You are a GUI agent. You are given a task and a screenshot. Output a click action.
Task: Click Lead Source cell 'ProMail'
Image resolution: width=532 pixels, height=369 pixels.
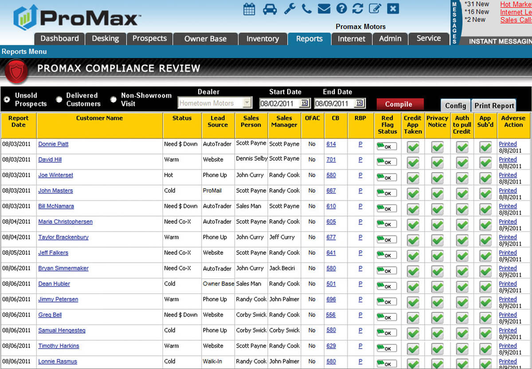pyautogui.click(x=212, y=190)
